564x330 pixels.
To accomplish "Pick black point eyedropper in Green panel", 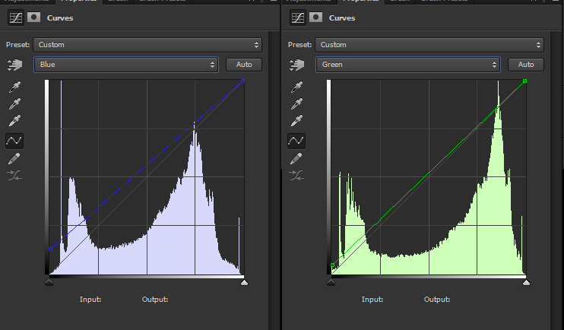I will [296, 87].
